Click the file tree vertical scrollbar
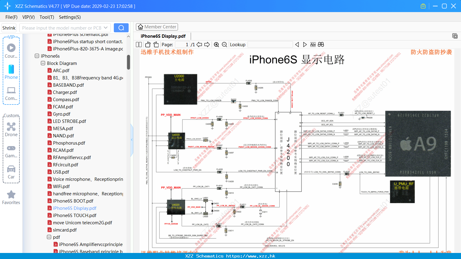The width and height of the screenshot is (461, 259). point(128,62)
